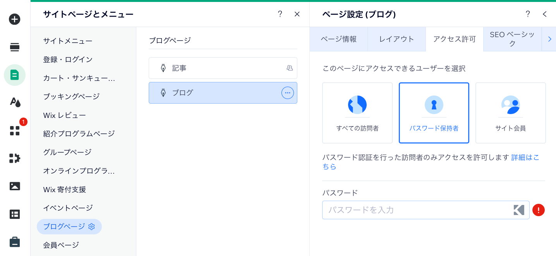Open settings gear next to ブログページ

pyautogui.click(x=91, y=227)
